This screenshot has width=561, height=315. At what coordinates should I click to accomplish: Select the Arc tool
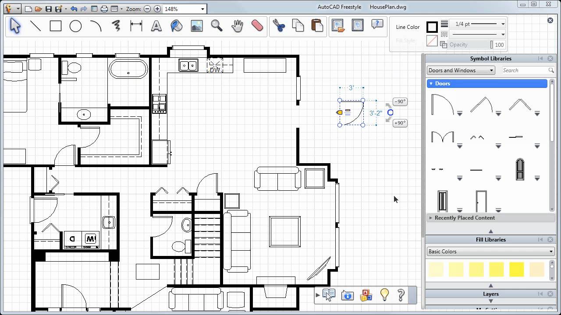[95, 26]
